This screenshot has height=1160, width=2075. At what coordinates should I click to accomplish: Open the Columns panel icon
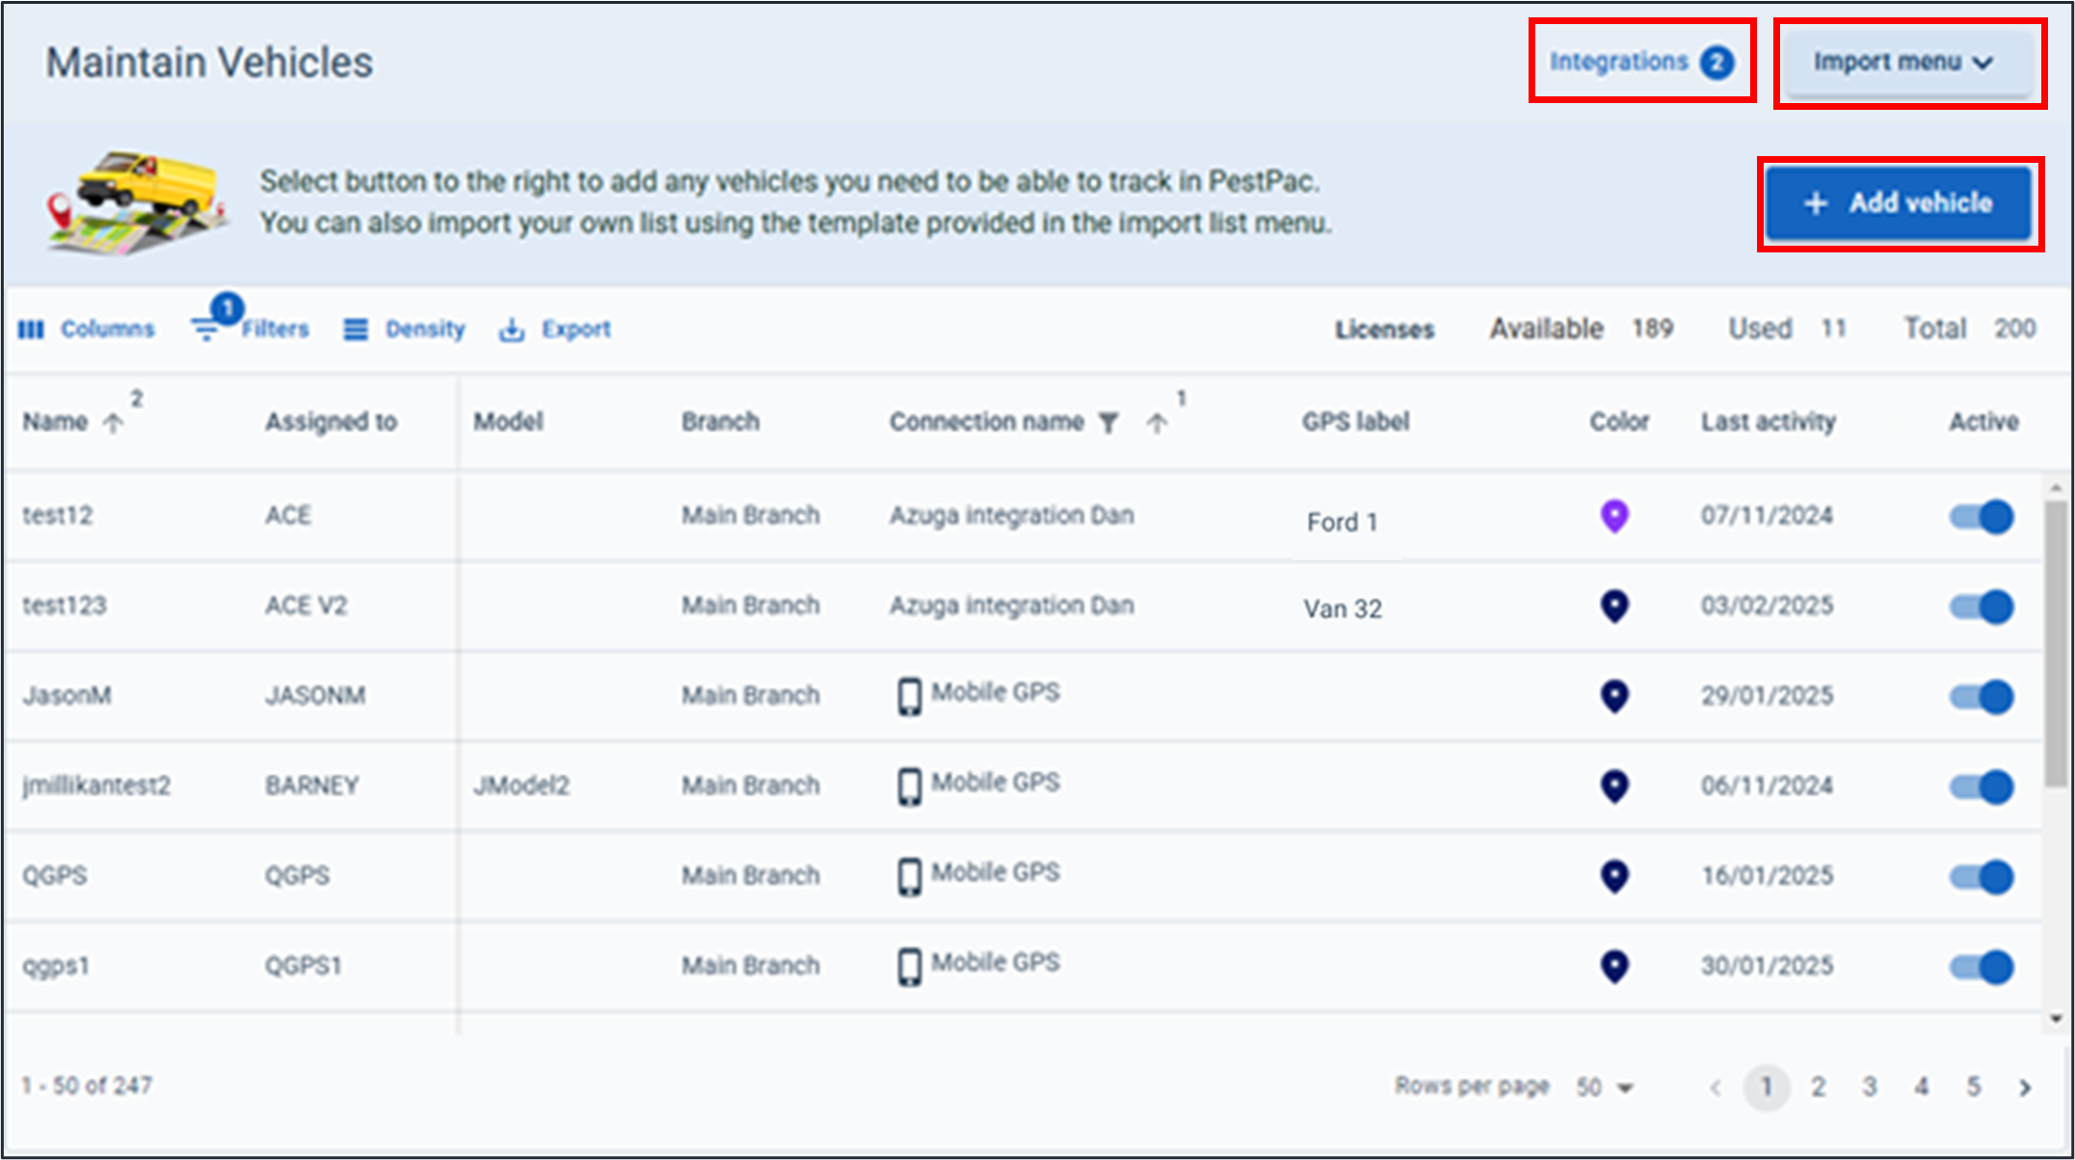(x=32, y=329)
